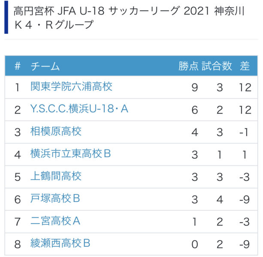Image resolution: width=263 pixels, height=257 pixels.
Task: Click the 相模原高校 team link
Action: [x=56, y=131]
